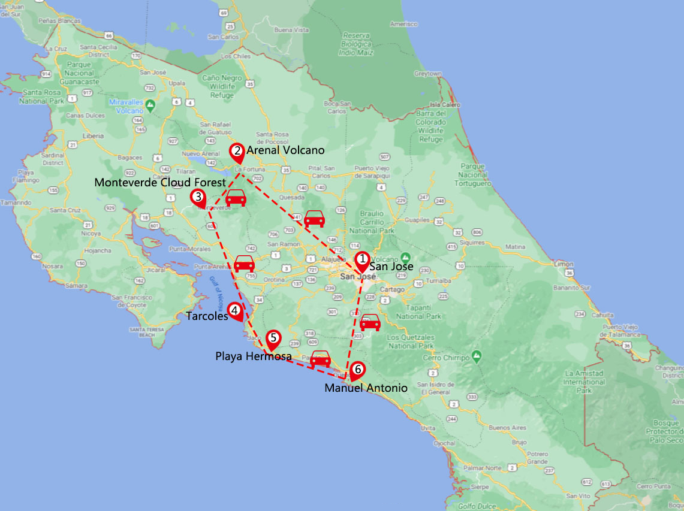
Task: Select marker 2 for Arenal Volcano
Action: (237, 152)
